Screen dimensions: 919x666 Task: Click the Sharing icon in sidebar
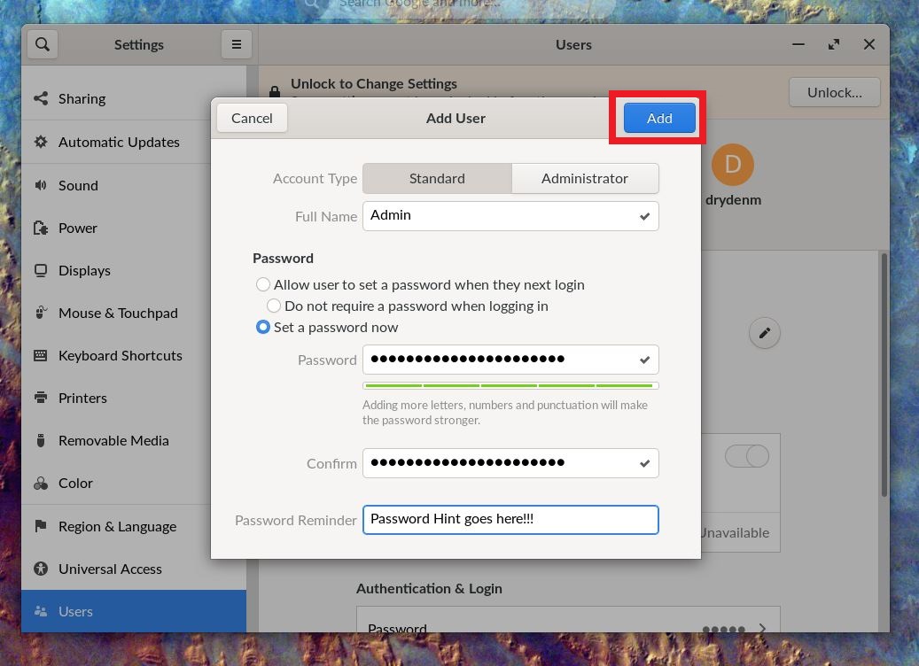pyautogui.click(x=41, y=98)
